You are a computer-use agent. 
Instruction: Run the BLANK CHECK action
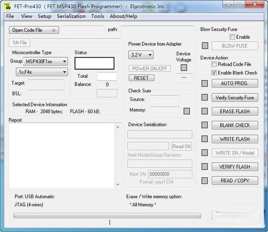point(234,125)
